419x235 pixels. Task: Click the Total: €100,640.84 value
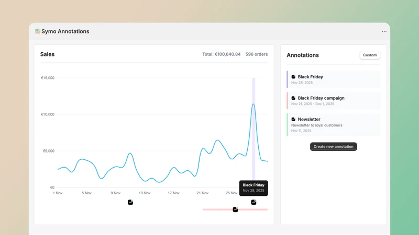[x=221, y=54]
